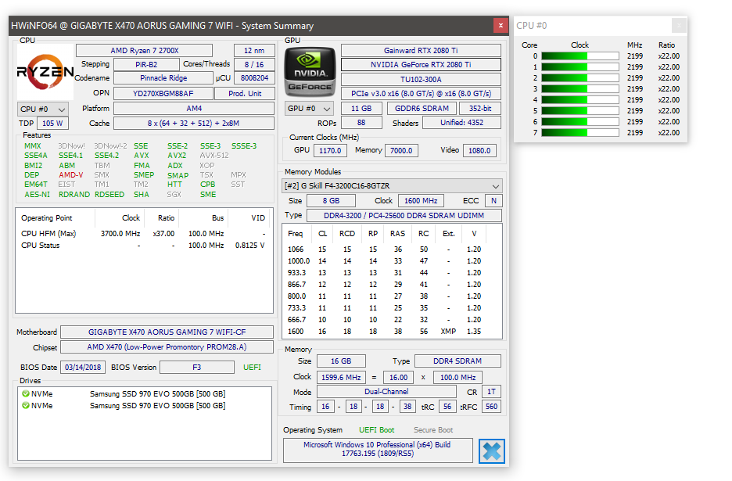Screen dimensions: 732x481
Task: Click the blue X close icon button
Action: (492, 451)
